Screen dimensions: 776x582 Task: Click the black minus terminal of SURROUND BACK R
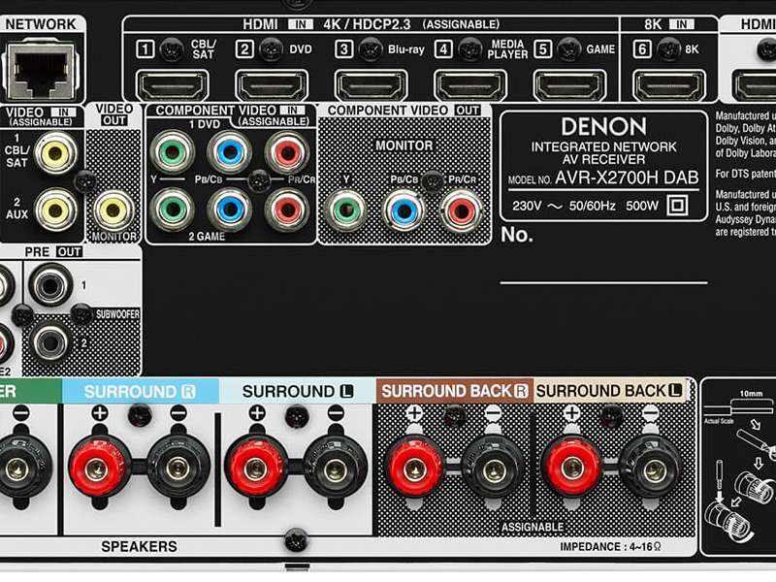click(494, 469)
